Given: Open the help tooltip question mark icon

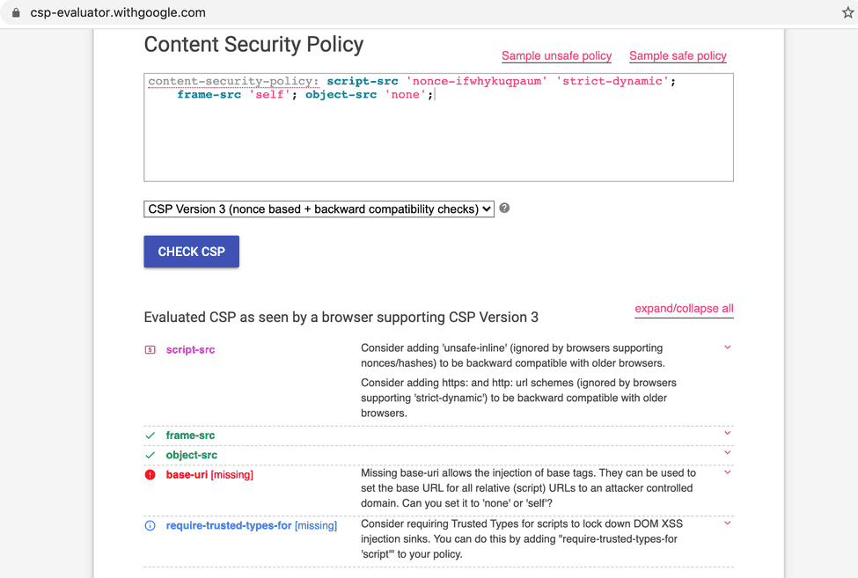Looking at the screenshot, I should click(x=503, y=209).
